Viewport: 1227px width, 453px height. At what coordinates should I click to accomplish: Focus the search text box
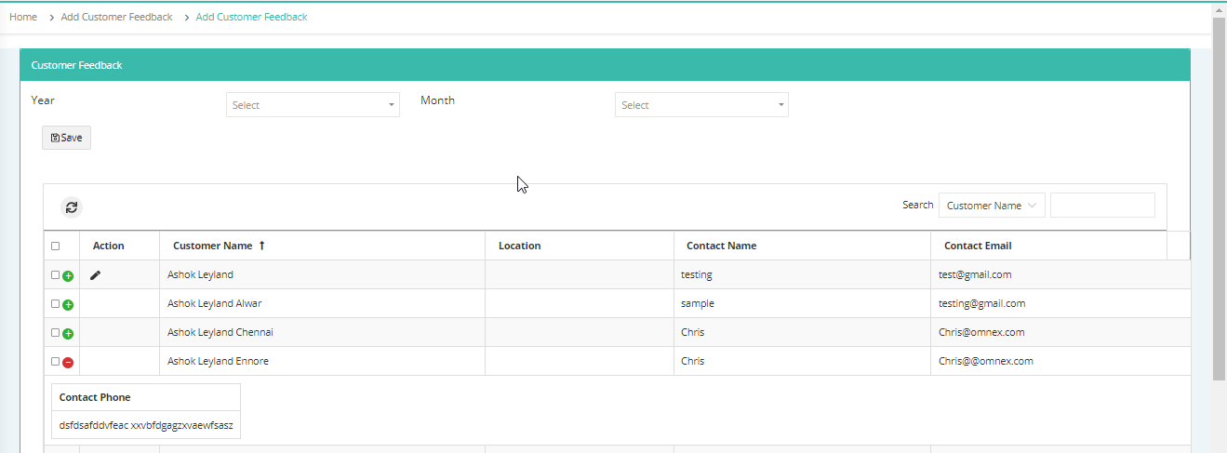(1102, 206)
